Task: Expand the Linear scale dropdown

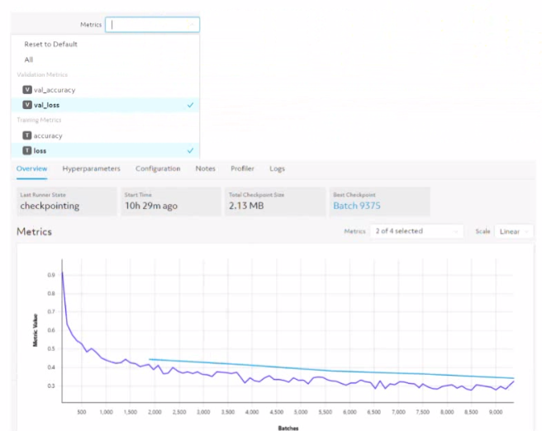Action: (514, 231)
